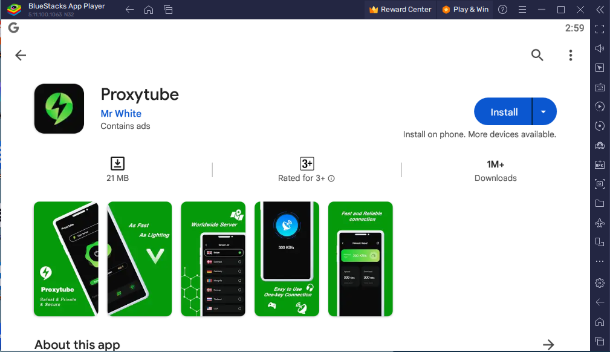The image size is (610, 352).
Task: Click the Install APK icon in sidebar
Action: click(600, 165)
